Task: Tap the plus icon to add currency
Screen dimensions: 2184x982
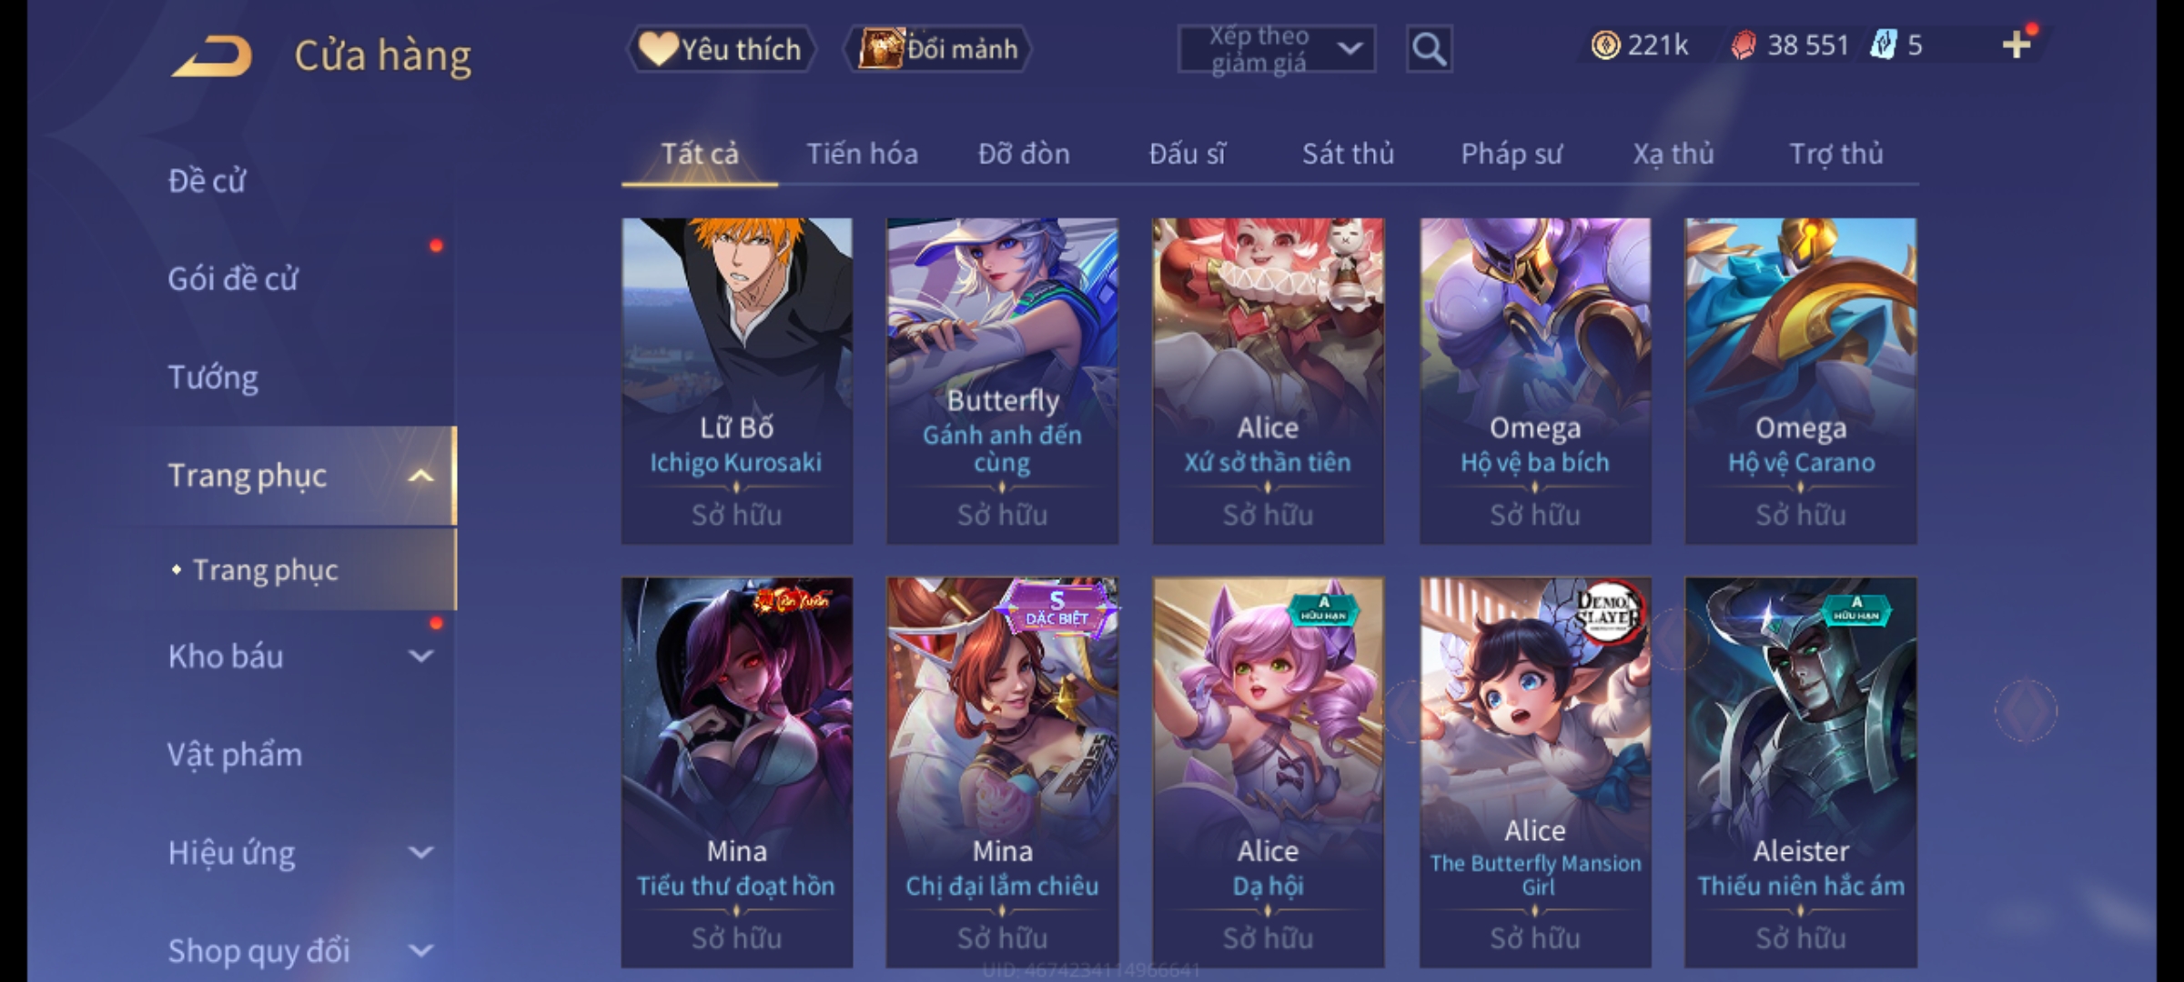Action: pos(2017,44)
